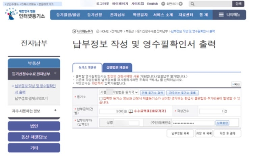Image resolution: width=261 pixels, height=164 pixels.
Task: Open the 통계 menu
Action: click(x=204, y=15)
